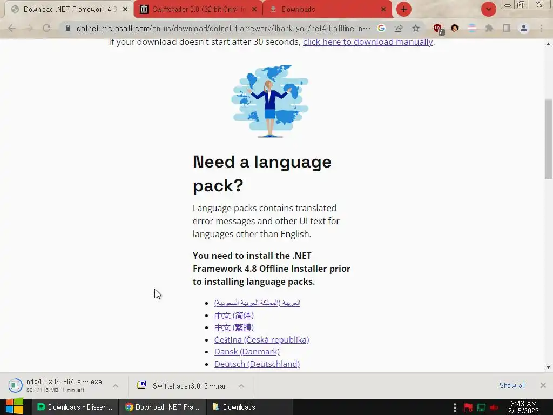Toggle the browser side panel icon

pos(507,28)
